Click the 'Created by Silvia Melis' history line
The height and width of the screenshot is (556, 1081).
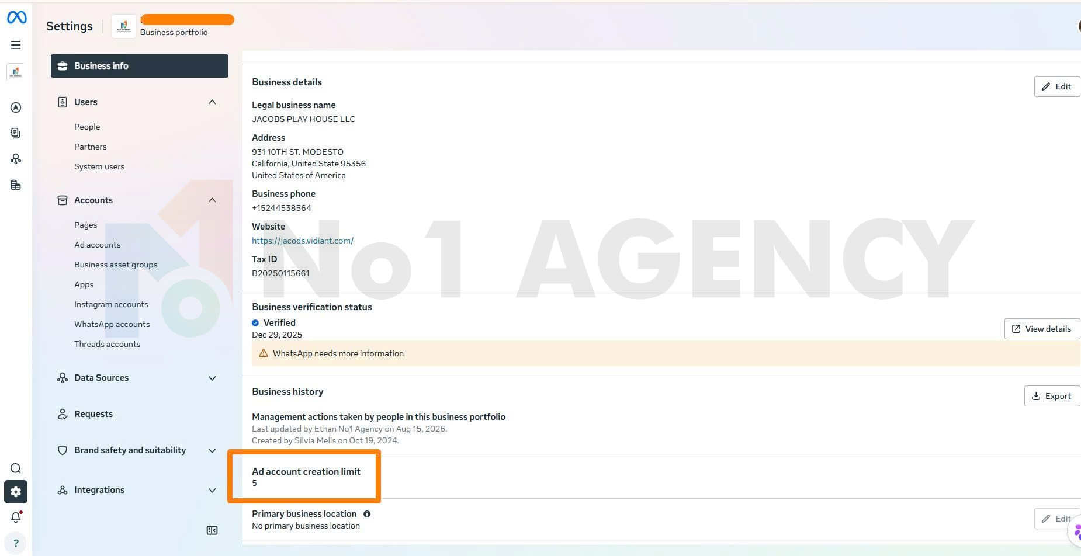325,440
